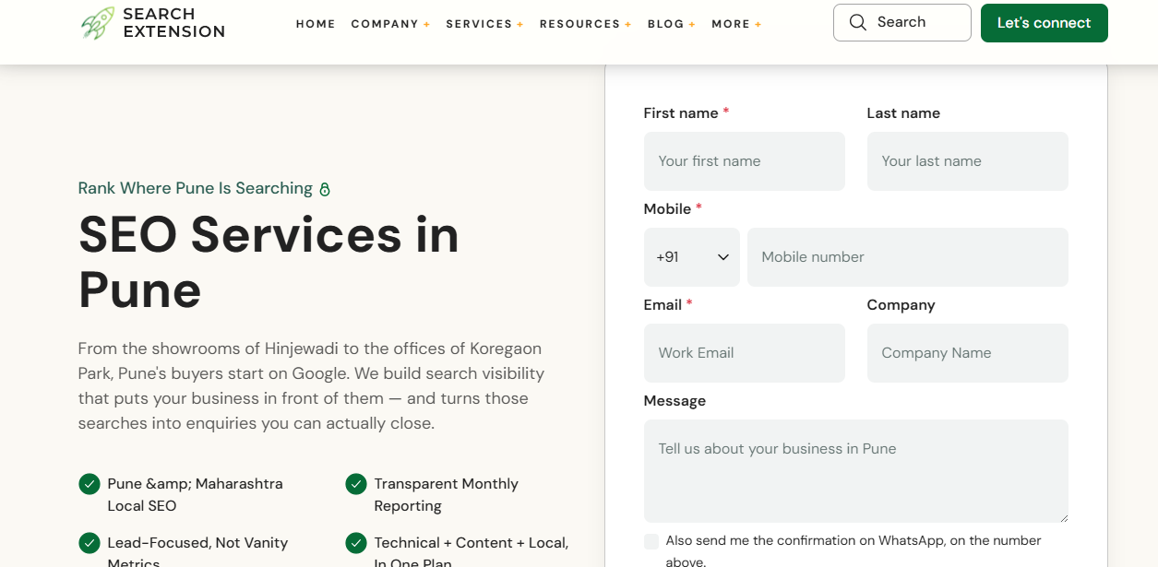The width and height of the screenshot is (1158, 567).
Task: Focus the Search box in header
Action: [902, 22]
